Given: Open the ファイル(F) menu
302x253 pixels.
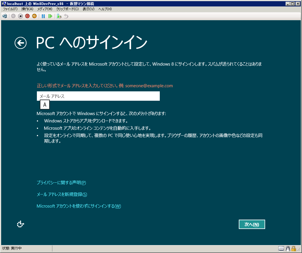Looking at the screenshot, I should click(x=10, y=9).
